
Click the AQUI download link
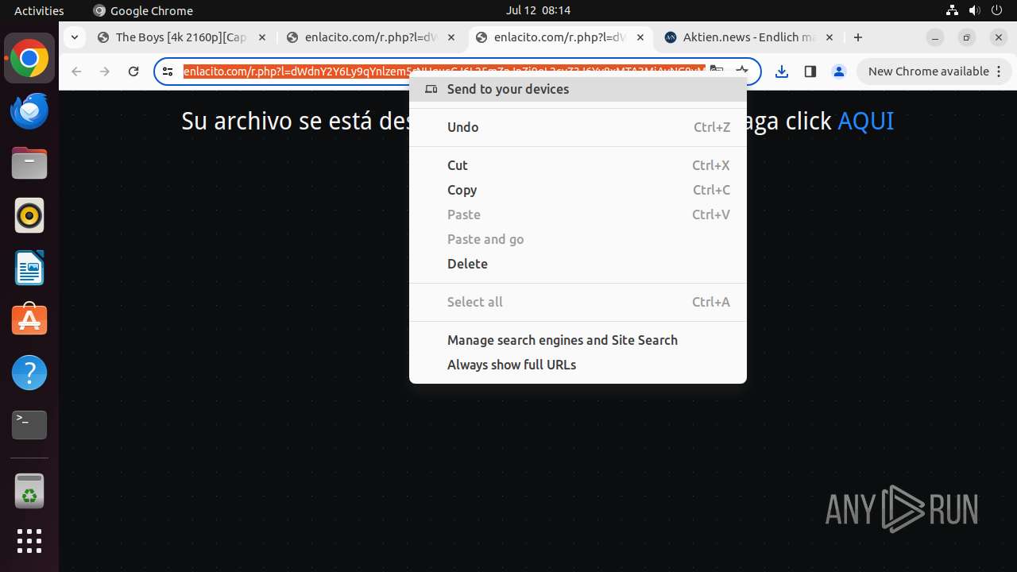tap(865, 121)
